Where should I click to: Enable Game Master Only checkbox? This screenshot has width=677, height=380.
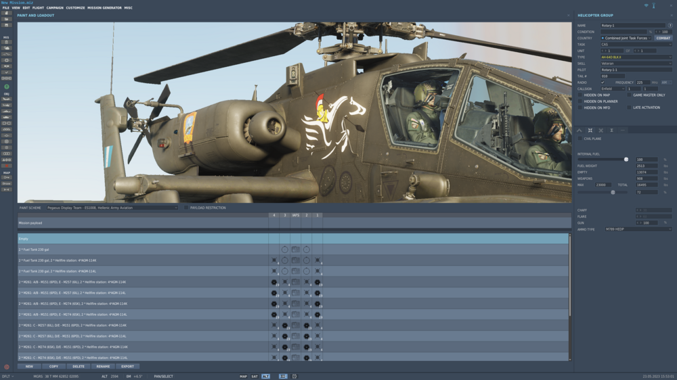629,95
